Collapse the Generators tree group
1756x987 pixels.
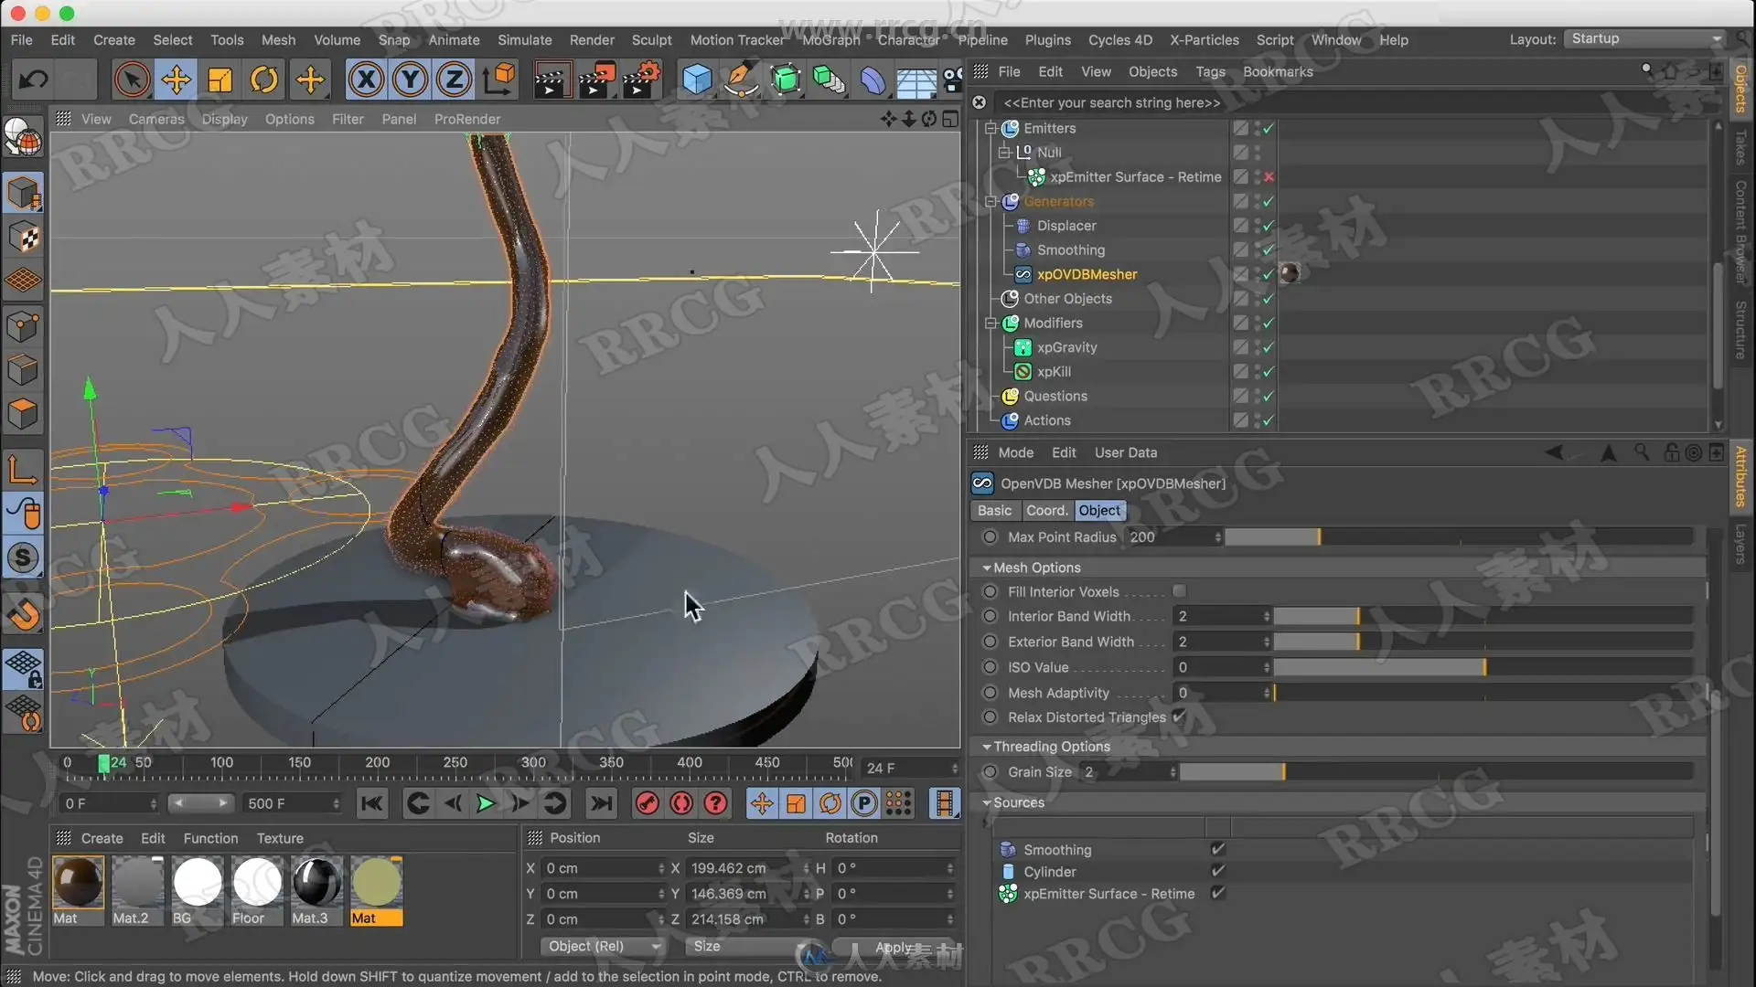pos(990,201)
